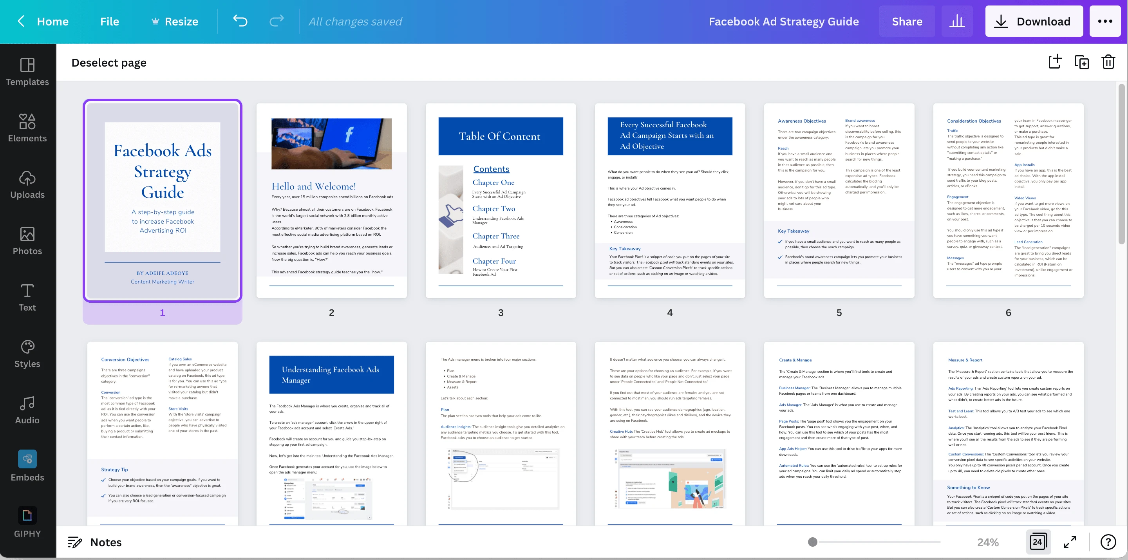Enter fullscreen with the expand arrows icon
Image resolution: width=1128 pixels, height=560 pixels.
pos(1070,542)
